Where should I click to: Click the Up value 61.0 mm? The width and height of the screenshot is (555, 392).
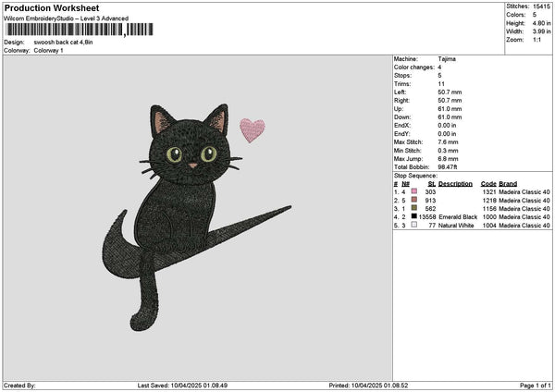click(450, 109)
